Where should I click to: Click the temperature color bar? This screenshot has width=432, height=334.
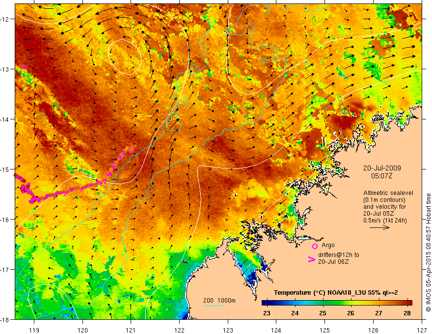pos(337,303)
